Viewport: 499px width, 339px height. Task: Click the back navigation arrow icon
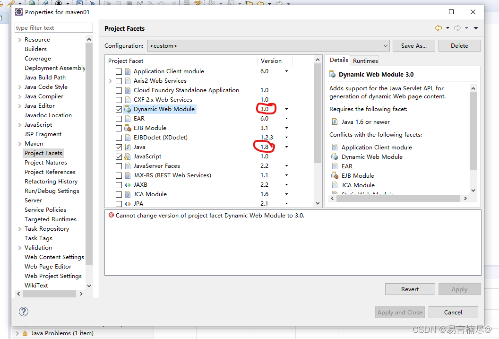click(x=438, y=28)
